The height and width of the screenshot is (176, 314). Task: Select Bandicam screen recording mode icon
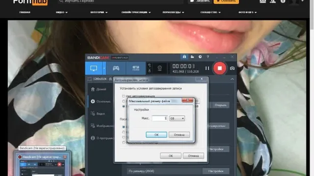tap(94, 68)
